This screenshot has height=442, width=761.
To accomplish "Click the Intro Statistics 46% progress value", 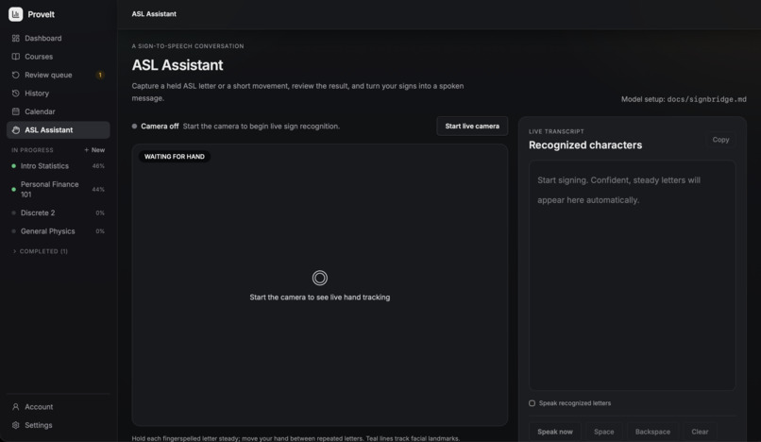I will click(x=98, y=165).
